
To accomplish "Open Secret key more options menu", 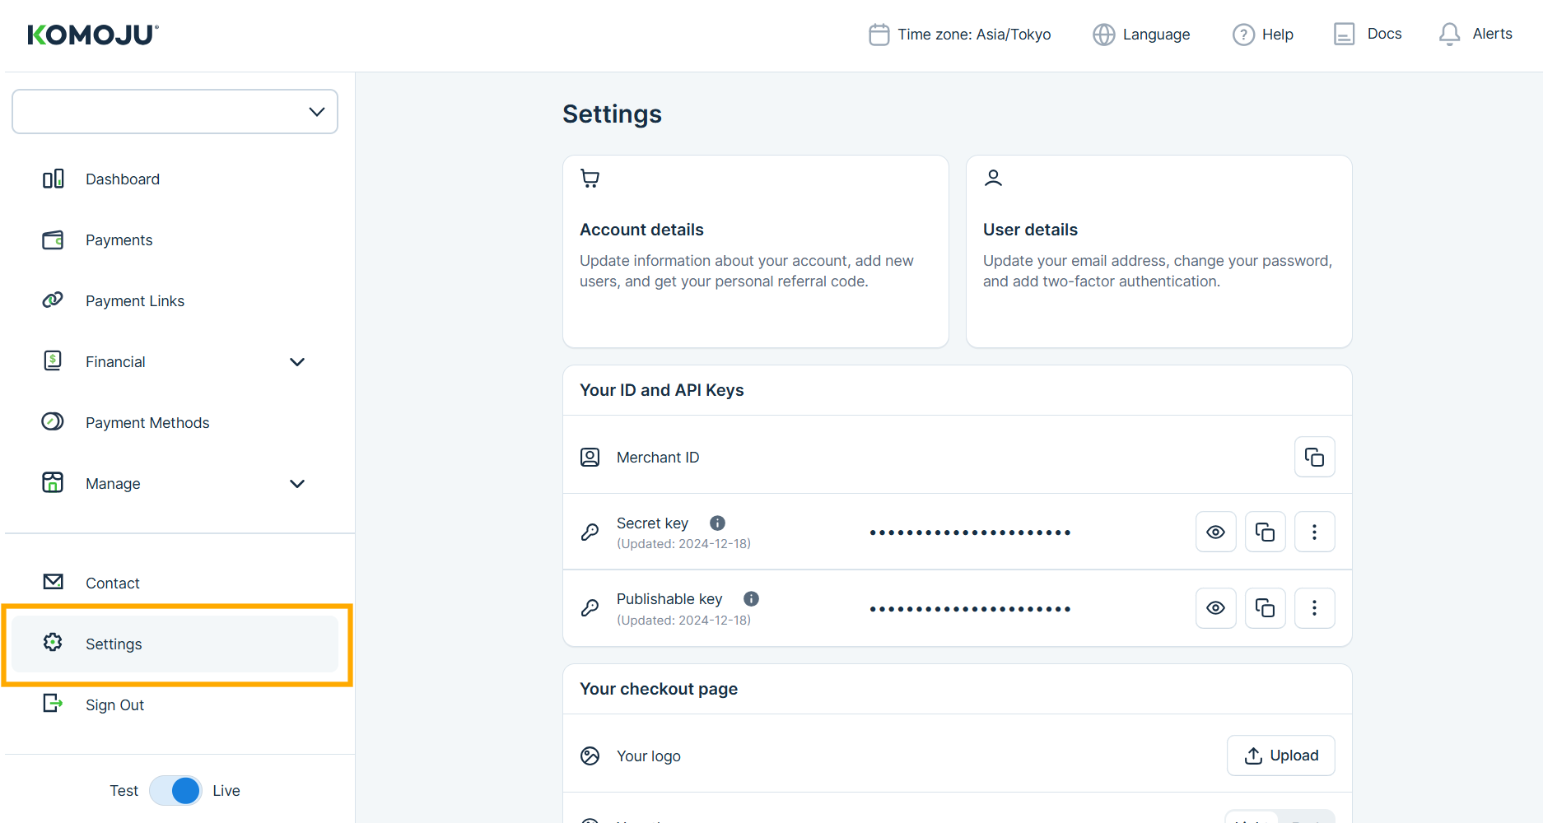I will click(1314, 532).
